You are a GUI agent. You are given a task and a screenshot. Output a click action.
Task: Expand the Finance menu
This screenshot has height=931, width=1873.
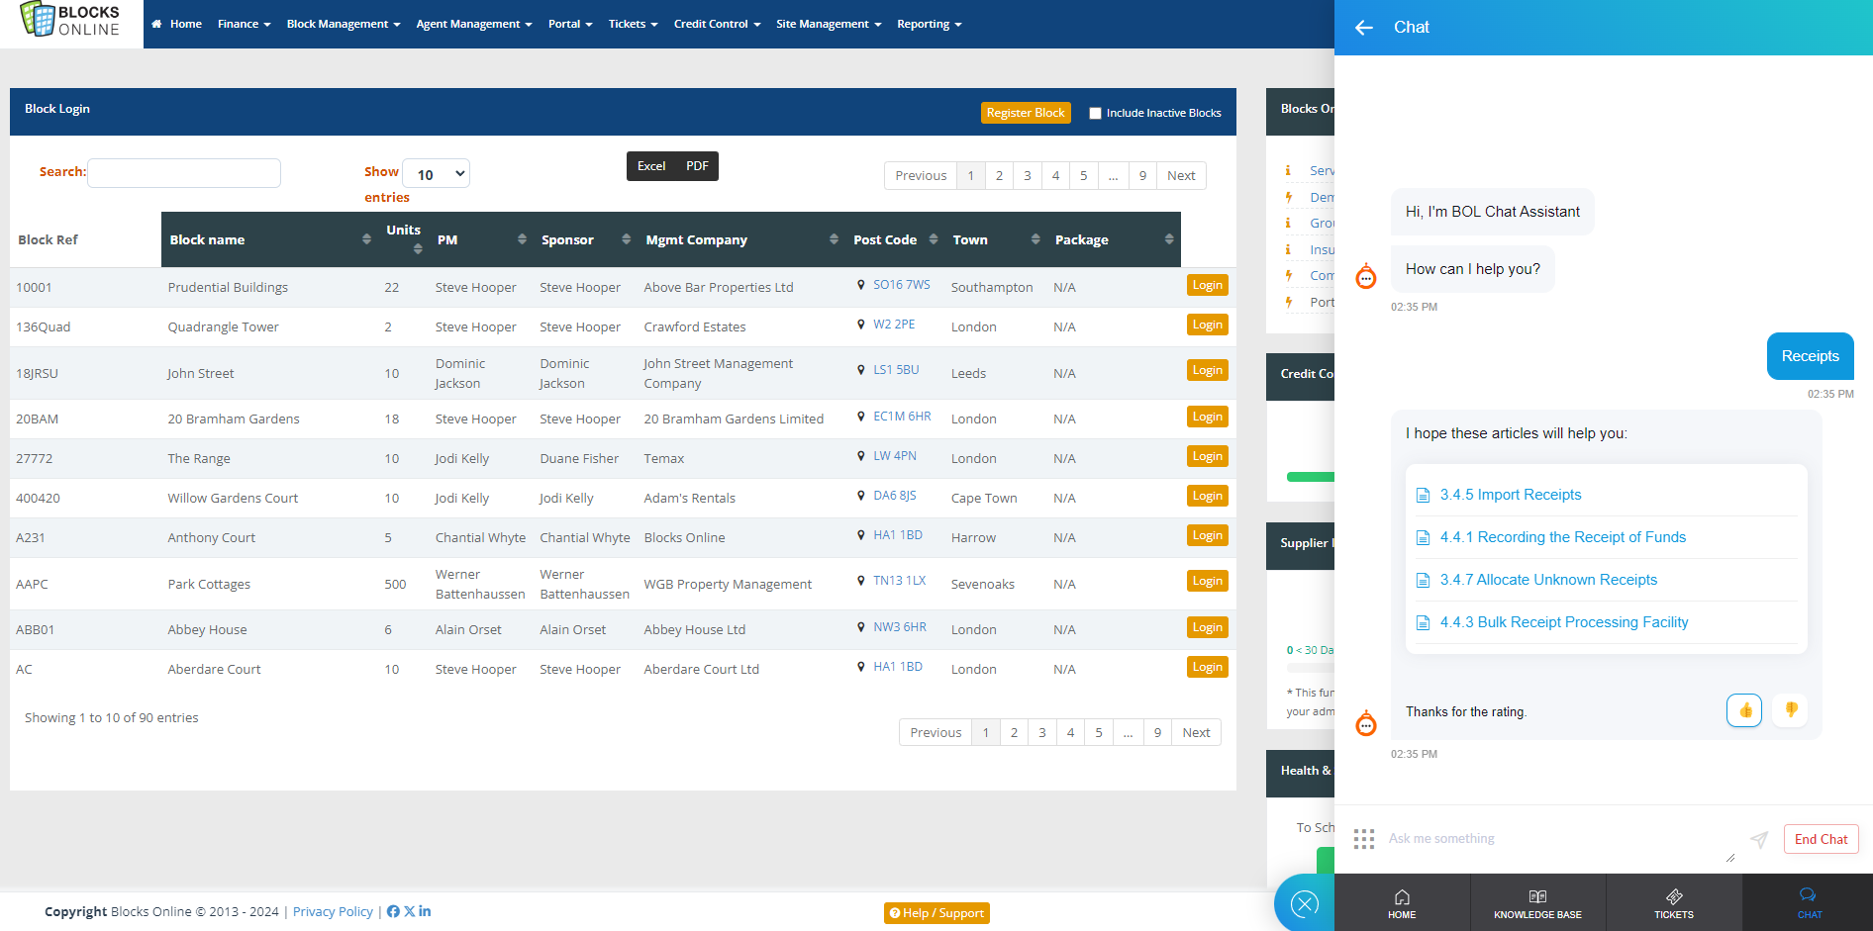tap(244, 24)
